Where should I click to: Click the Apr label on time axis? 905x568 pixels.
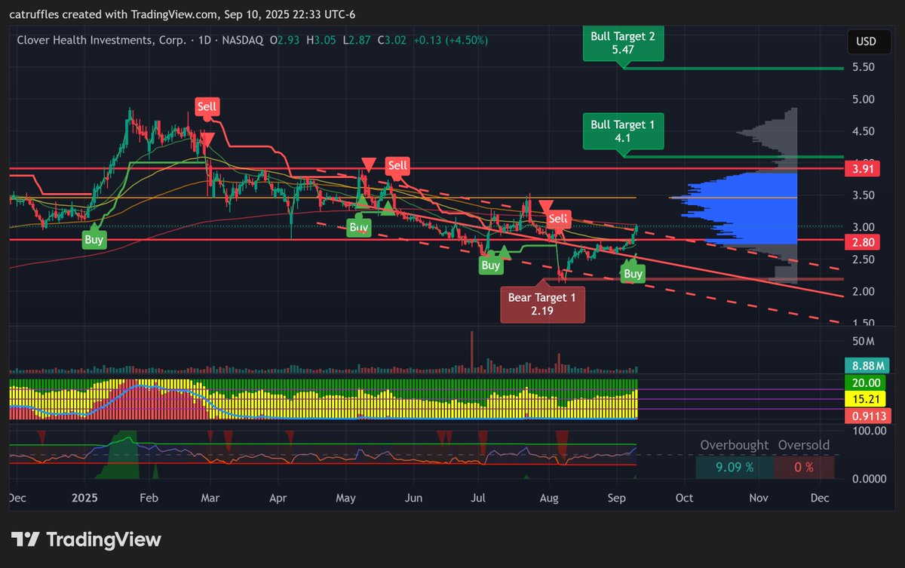[278, 499]
